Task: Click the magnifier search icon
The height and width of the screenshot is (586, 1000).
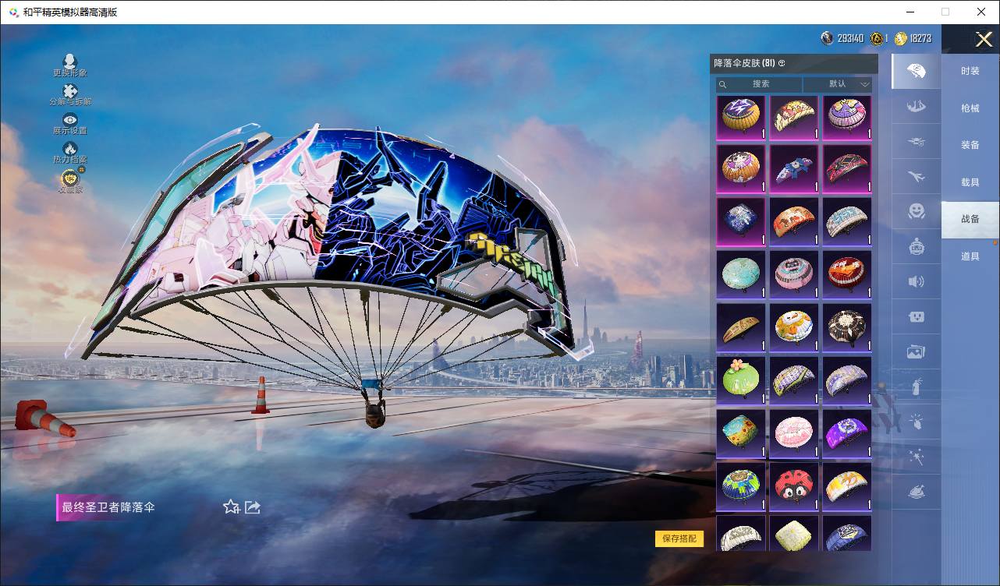Action: (x=723, y=84)
